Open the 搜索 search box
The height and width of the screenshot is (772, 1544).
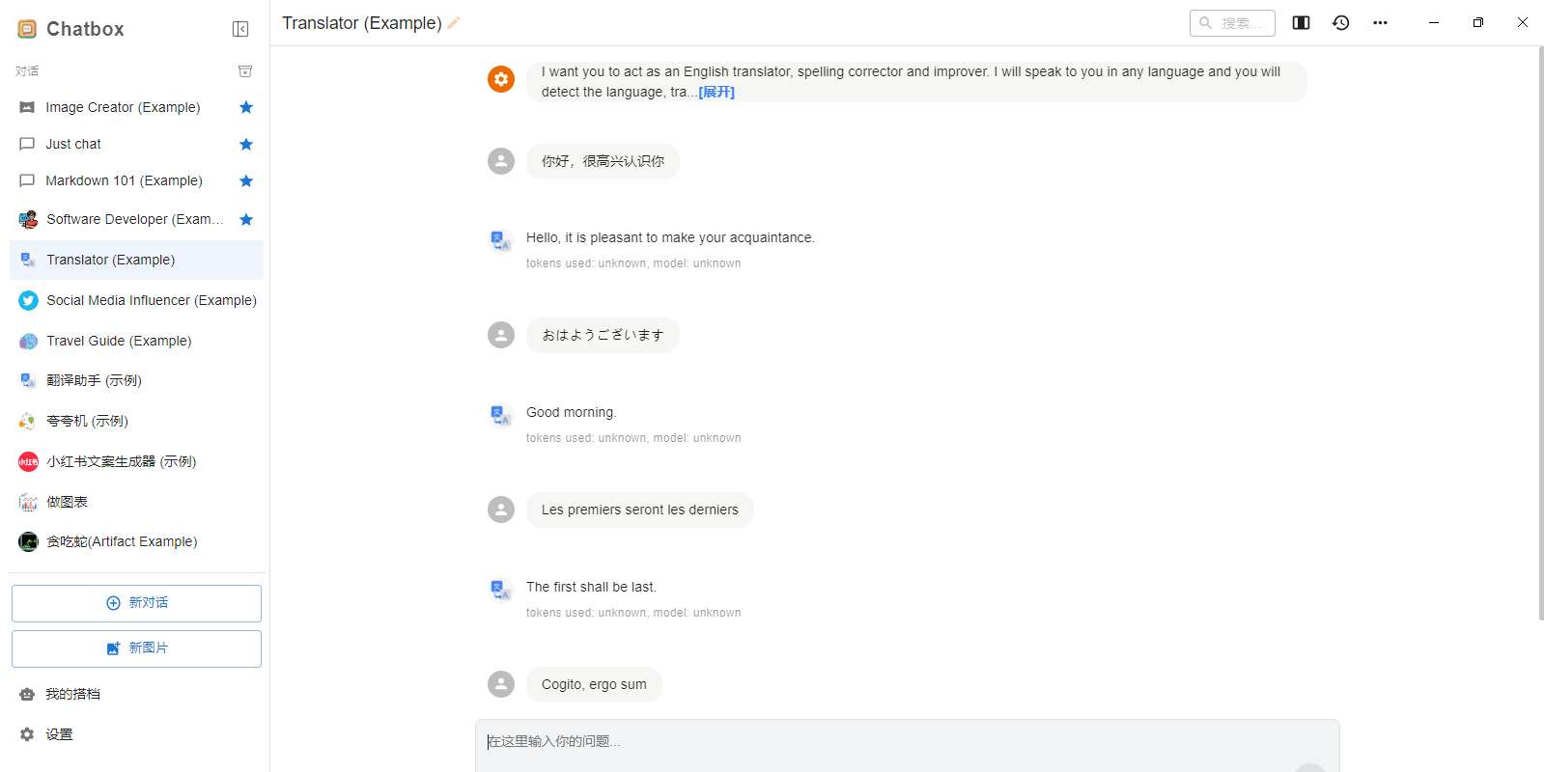pos(1232,22)
